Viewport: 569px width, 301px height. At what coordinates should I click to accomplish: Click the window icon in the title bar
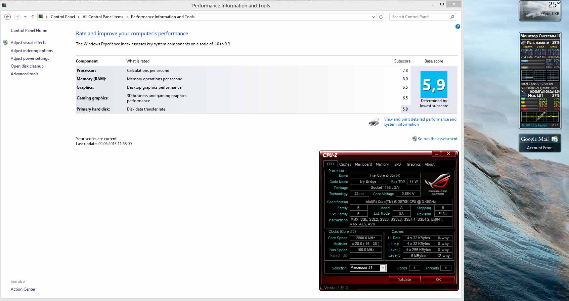pos(4,5)
